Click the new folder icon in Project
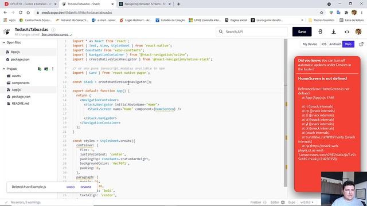This screenshot has height=206, width=367. pos(46,69)
